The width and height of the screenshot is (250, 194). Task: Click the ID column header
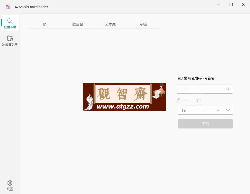pyautogui.click(x=45, y=24)
